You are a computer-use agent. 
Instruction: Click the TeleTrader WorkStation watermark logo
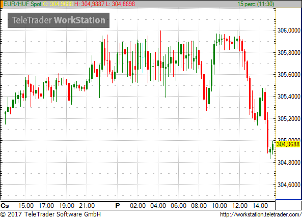[x=59, y=20]
